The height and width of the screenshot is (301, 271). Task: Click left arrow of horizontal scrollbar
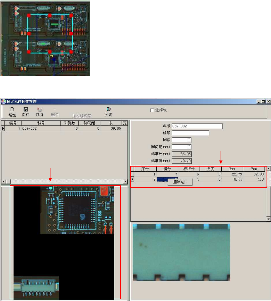coord(4,181)
